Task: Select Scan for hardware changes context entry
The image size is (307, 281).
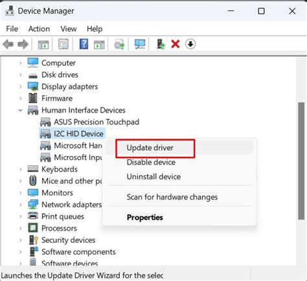Action: pyautogui.click(x=179, y=197)
